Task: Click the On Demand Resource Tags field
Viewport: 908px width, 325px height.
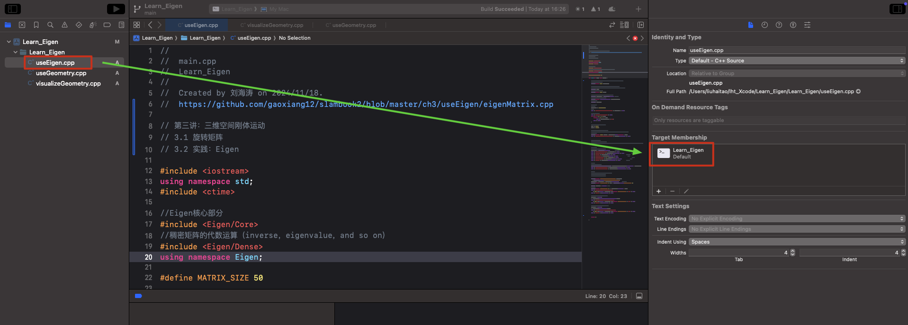Action: pos(779,120)
